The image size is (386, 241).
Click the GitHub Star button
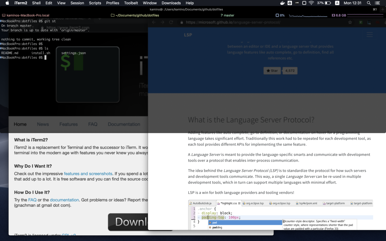272,71
